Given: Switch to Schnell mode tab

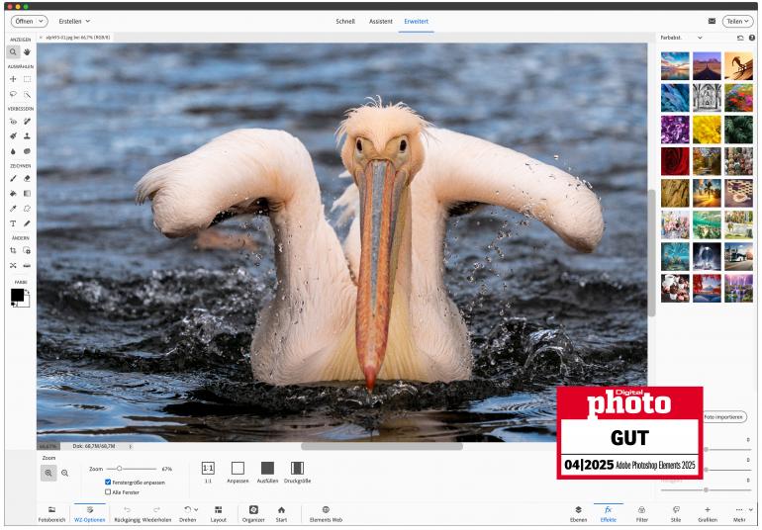Looking at the screenshot, I should tap(345, 22).
